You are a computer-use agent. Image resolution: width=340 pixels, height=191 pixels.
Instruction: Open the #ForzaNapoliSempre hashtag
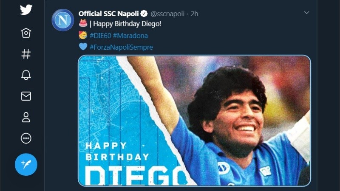[121, 47]
